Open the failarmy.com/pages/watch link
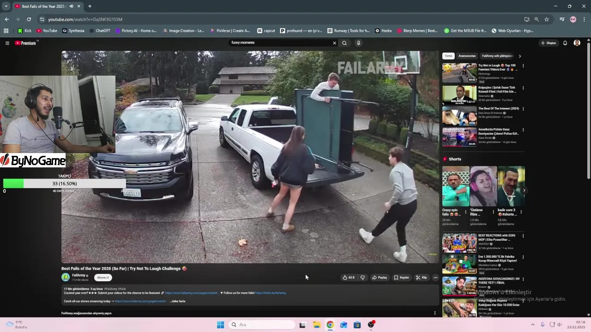Viewport: 591px width, 332px height. pyautogui.click(x=140, y=301)
